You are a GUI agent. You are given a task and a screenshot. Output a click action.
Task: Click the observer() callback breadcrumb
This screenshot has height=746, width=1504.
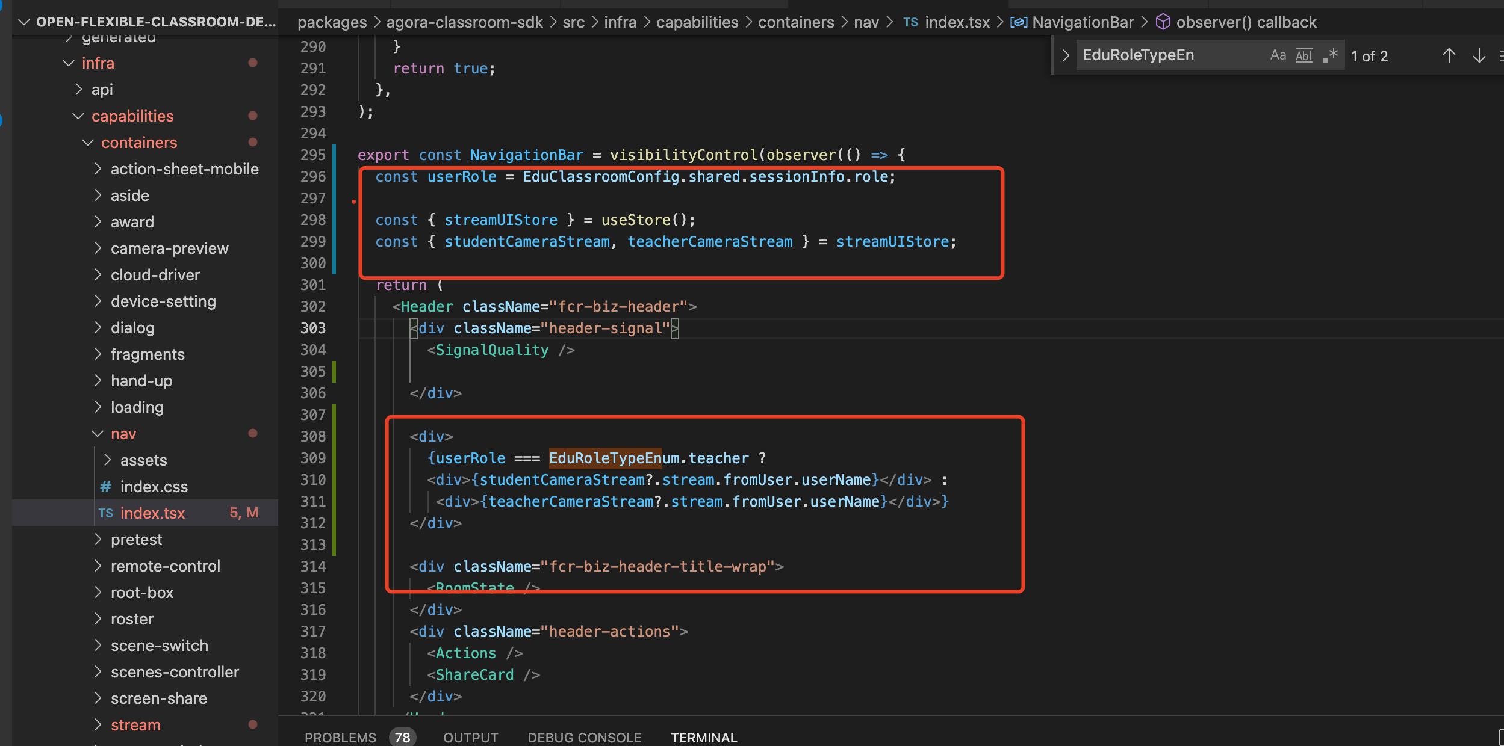(1237, 23)
